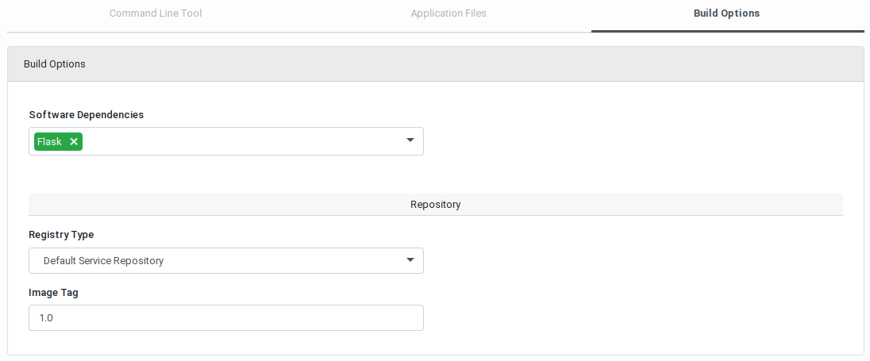The height and width of the screenshot is (361, 870).
Task: Click the Image Tag input field
Action: click(225, 317)
